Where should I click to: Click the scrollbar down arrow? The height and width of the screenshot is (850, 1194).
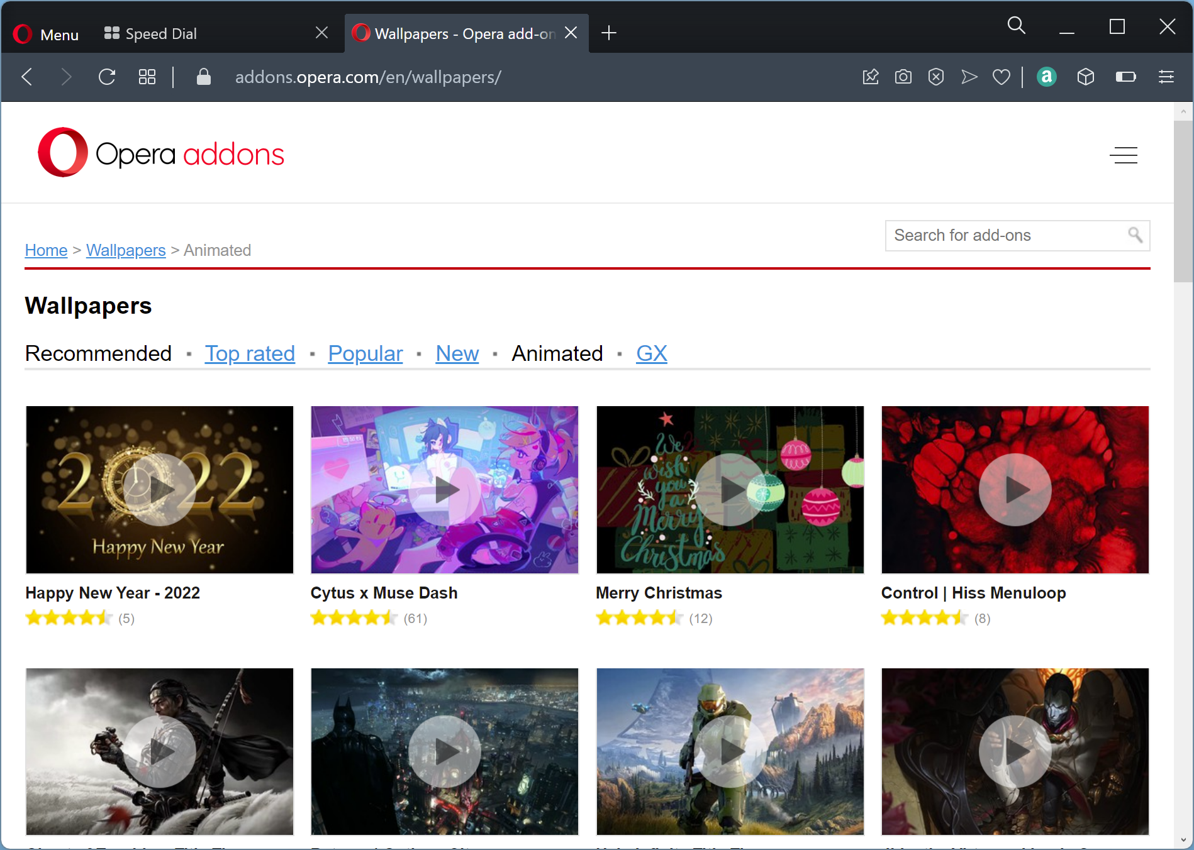1183,840
